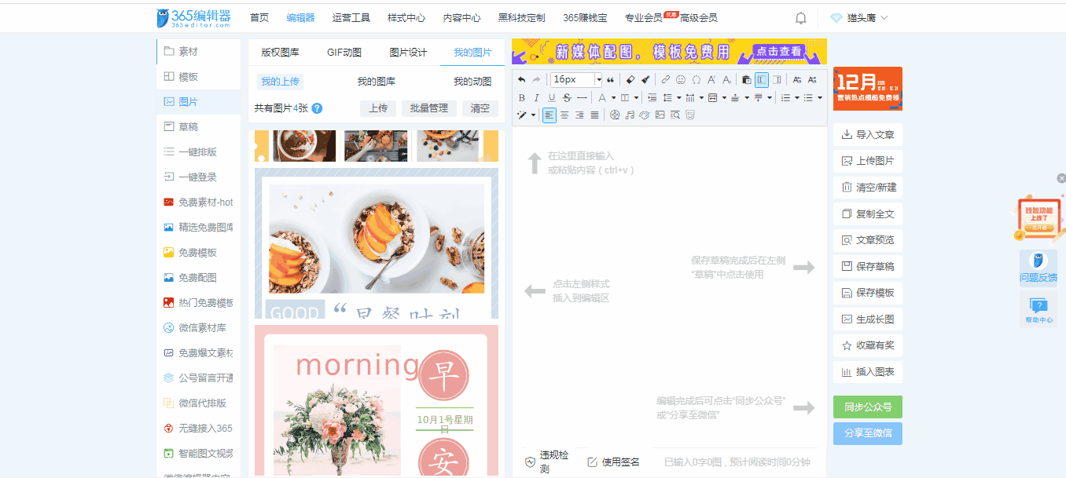Open the 新媒体配图 banner 点击查看
This screenshot has width=1066, height=478.
779,52
